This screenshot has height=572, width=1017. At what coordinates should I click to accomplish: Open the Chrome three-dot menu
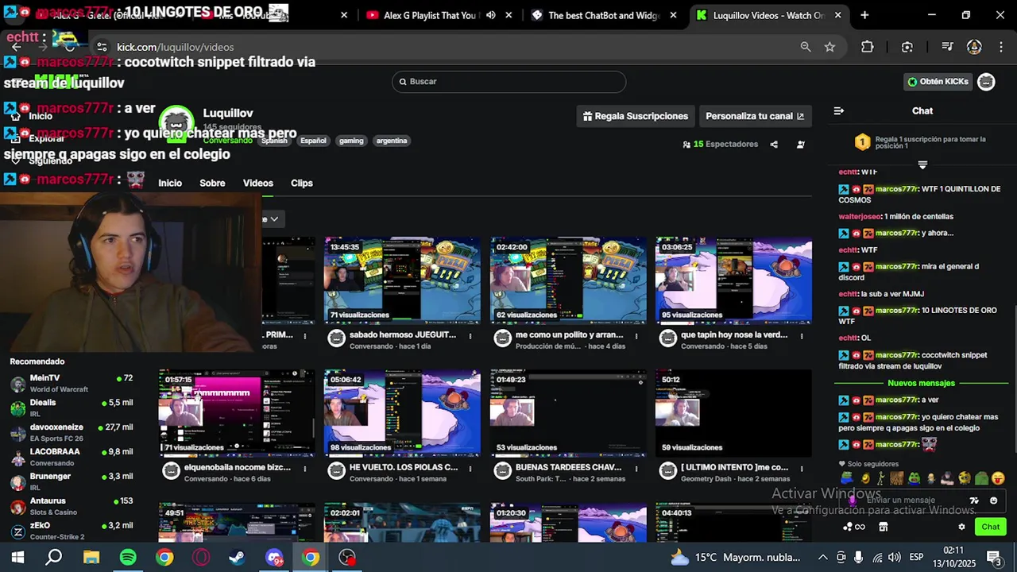(1000, 47)
